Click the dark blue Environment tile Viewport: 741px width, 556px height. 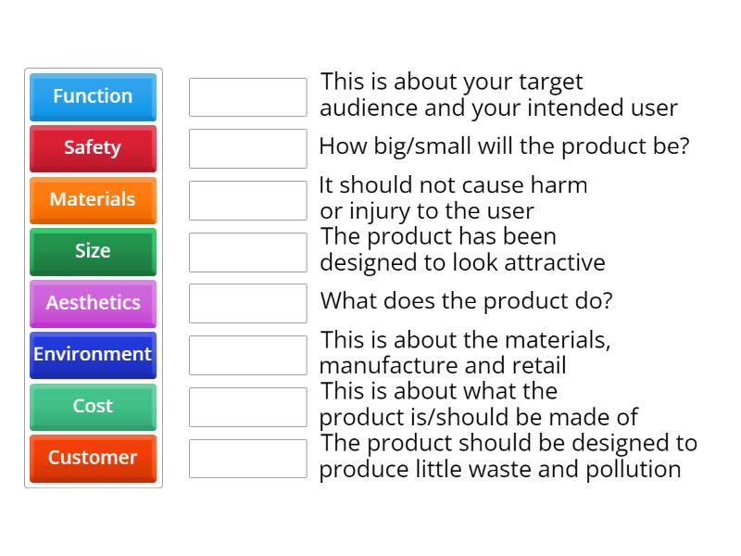coord(93,355)
